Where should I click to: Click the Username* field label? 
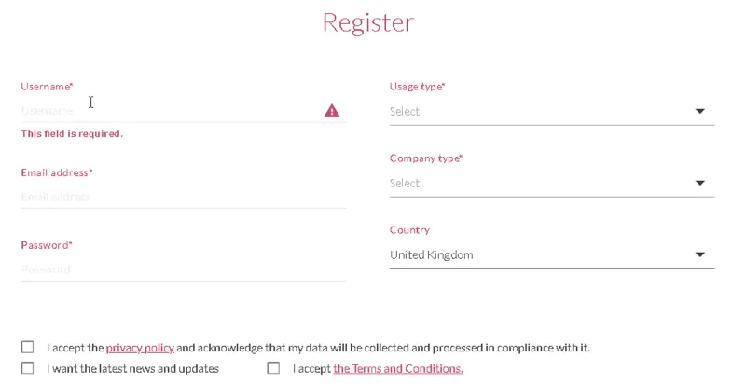click(x=48, y=87)
